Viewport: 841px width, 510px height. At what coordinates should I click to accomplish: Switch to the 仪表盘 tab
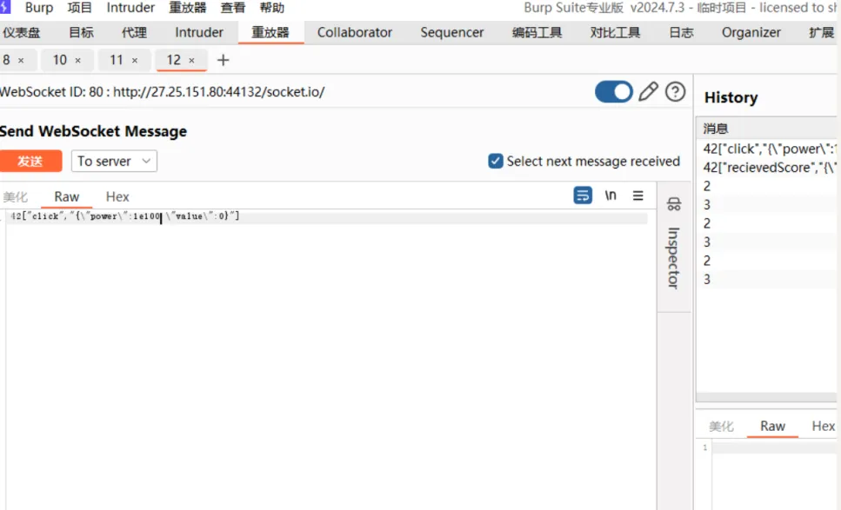click(x=22, y=32)
